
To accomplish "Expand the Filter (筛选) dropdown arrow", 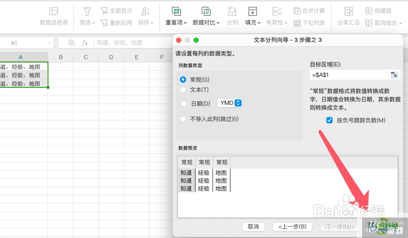I will (x=93, y=23).
